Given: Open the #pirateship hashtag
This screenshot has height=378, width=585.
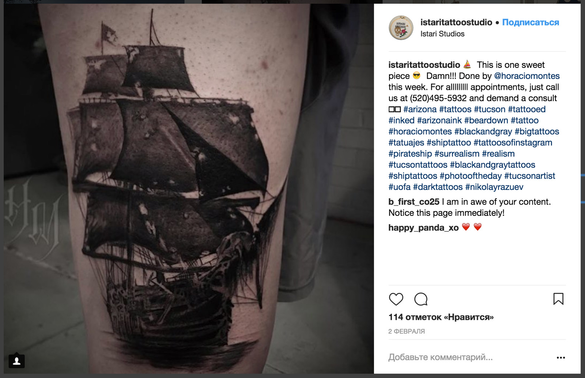Looking at the screenshot, I should [x=410, y=154].
